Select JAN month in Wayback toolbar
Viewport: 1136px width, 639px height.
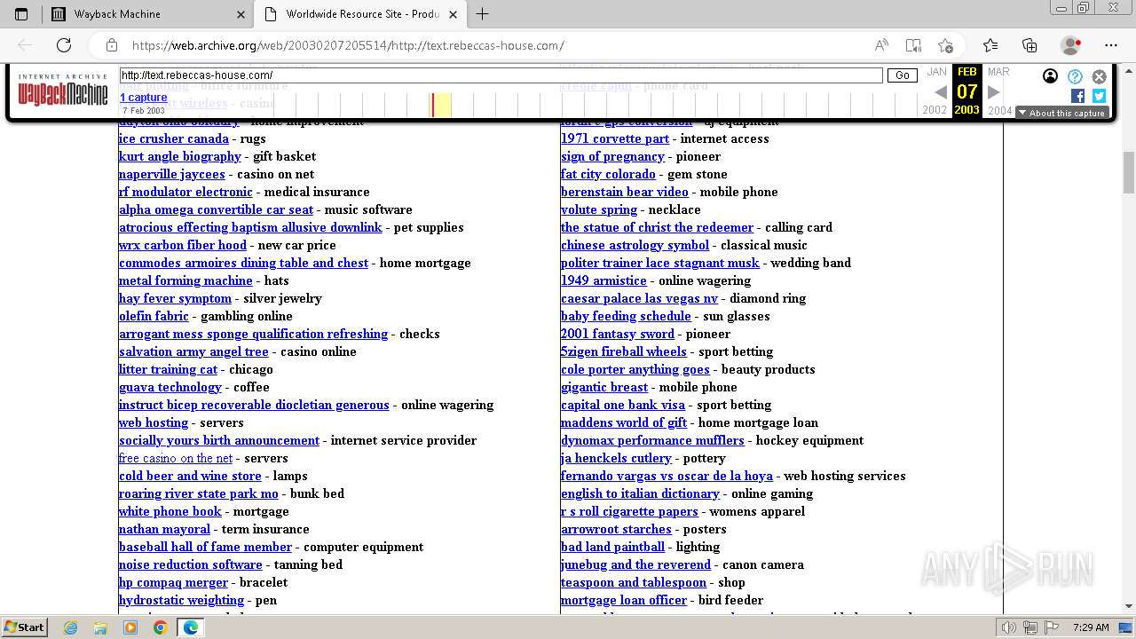coord(936,72)
